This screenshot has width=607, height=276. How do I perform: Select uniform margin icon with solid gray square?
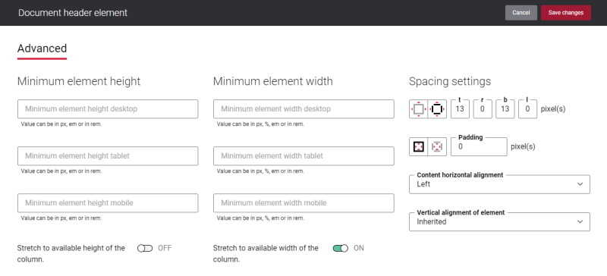coord(419,109)
